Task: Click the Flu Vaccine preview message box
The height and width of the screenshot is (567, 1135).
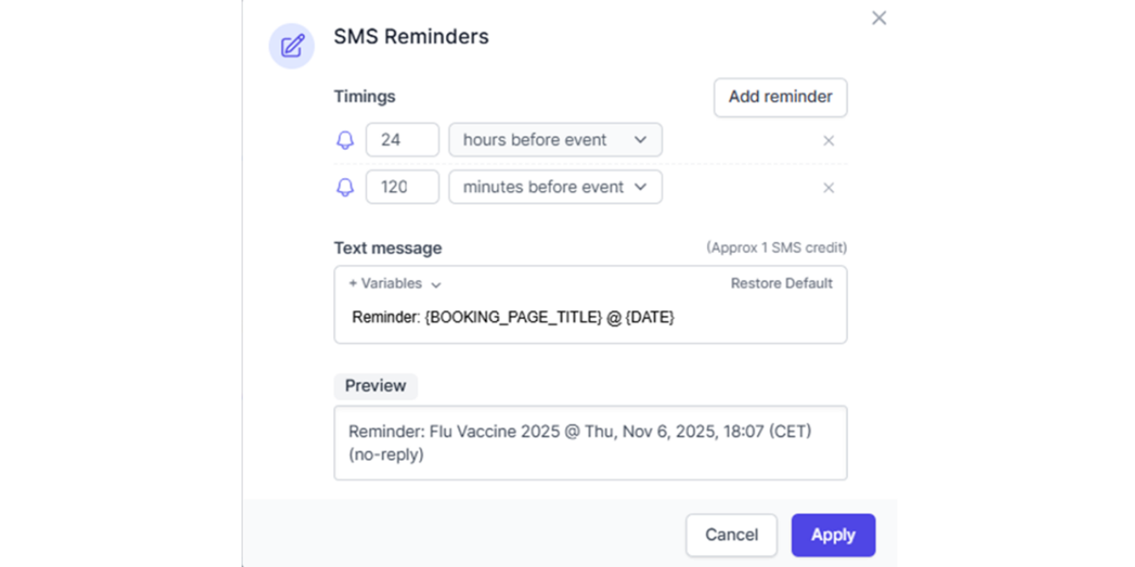Action: (x=590, y=442)
